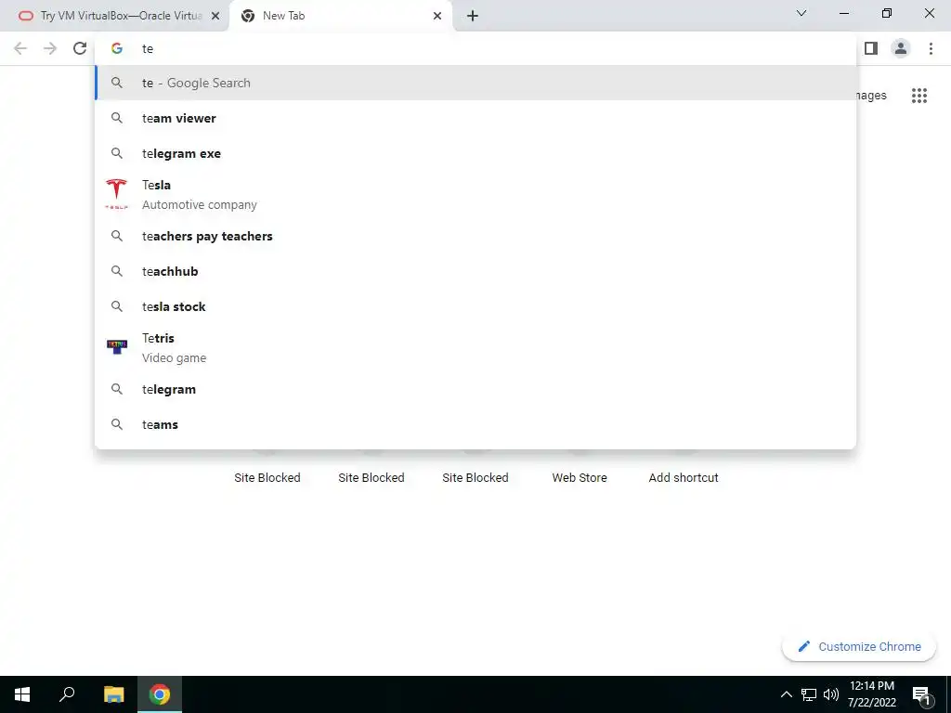Click the magnifier beside 'team viewer'
The width and height of the screenshot is (951, 713).
tap(117, 118)
